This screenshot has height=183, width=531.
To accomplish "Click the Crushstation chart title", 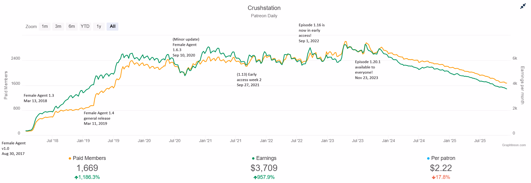I will (x=264, y=8).
